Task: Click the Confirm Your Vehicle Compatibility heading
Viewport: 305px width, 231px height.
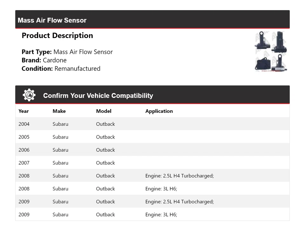Action: (x=98, y=96)
